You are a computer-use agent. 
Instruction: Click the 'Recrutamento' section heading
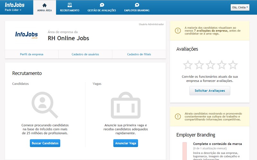27,73
